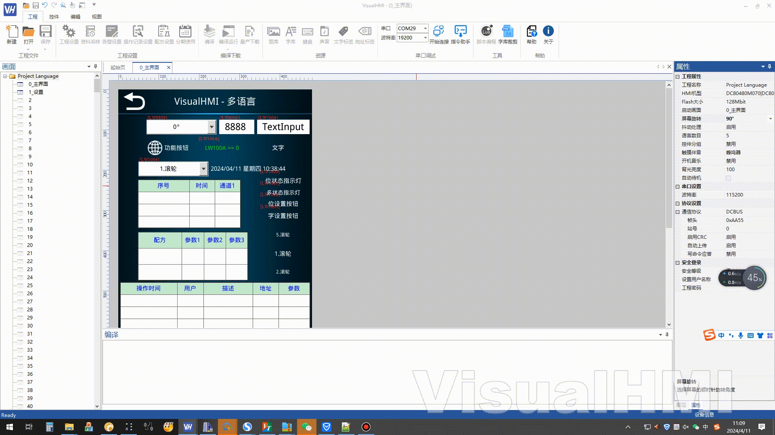Viewport: 775px width, 435px height.
Task: Switch to the 控件 ribbon tab
Action: point(54,17)
